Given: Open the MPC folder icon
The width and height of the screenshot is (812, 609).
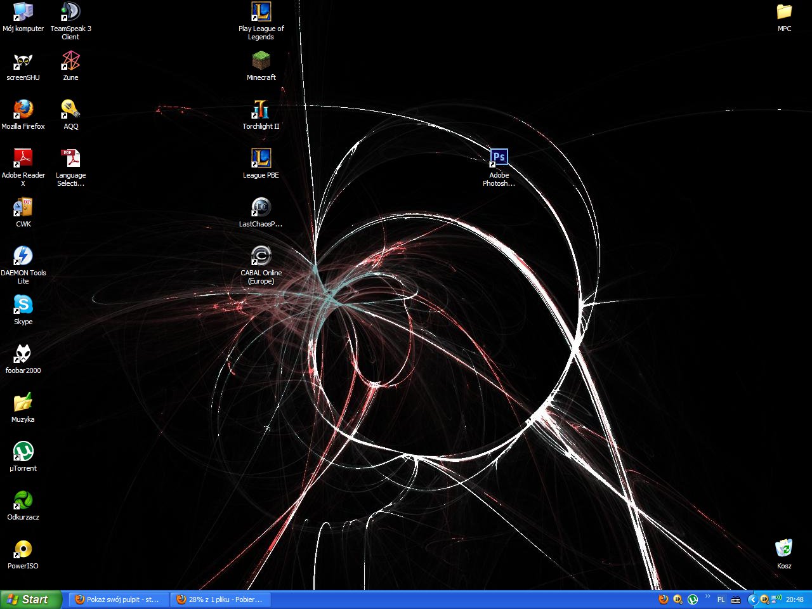Looking at the screenshot, I should [784, 17].
